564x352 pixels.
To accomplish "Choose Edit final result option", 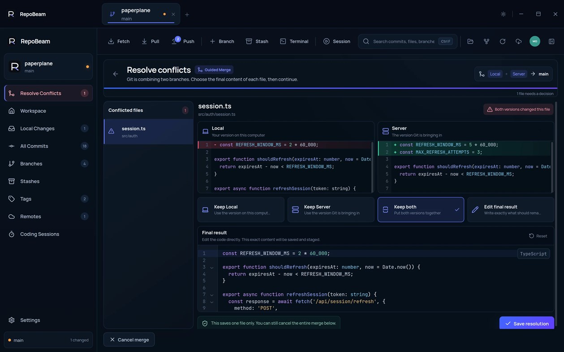I will coord(511,210).
